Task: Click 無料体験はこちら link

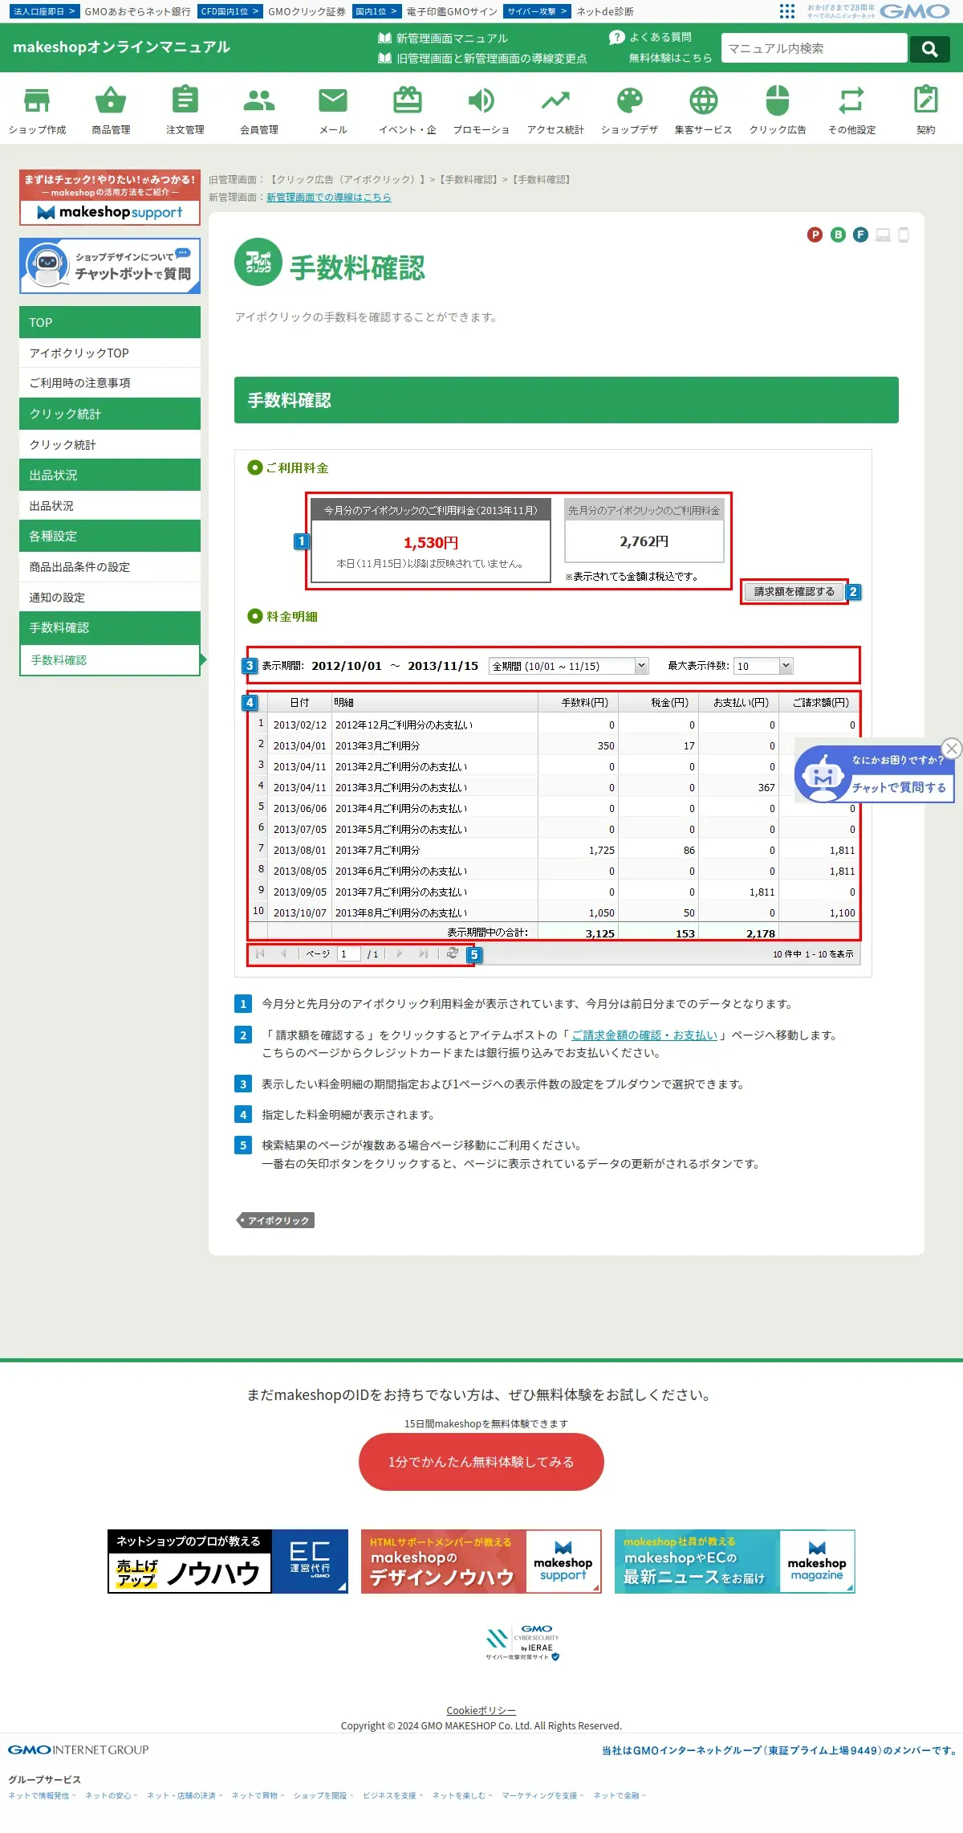Action: click(x=670, y=58)
